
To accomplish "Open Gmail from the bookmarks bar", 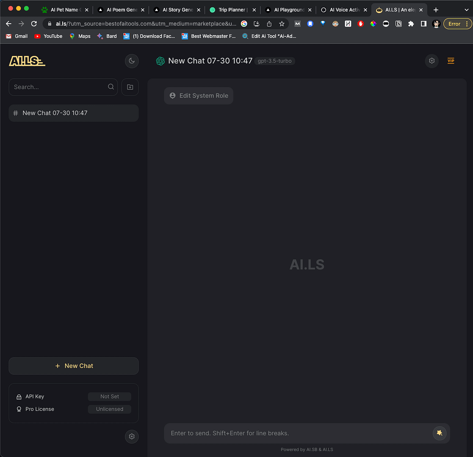I will (16, 36).
